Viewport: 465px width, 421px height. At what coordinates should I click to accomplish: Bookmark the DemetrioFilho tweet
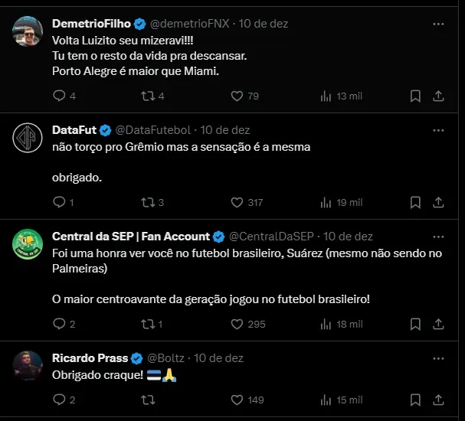click(x=415, y=96)
